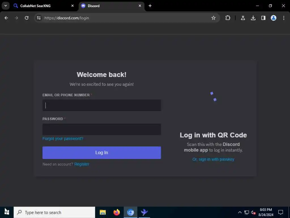The width and height of the screenshot is (290, 218).
Task: Open the clock showing 8:03 PM
Action: (266, 212)
